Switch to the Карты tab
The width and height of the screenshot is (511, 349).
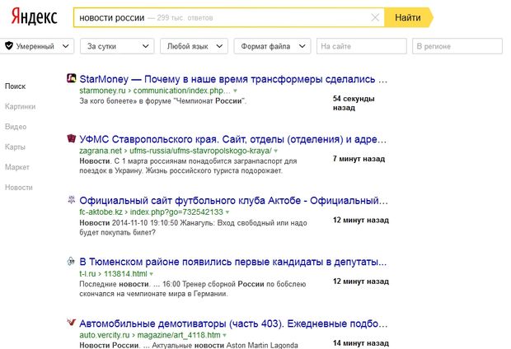coord(15,147)
